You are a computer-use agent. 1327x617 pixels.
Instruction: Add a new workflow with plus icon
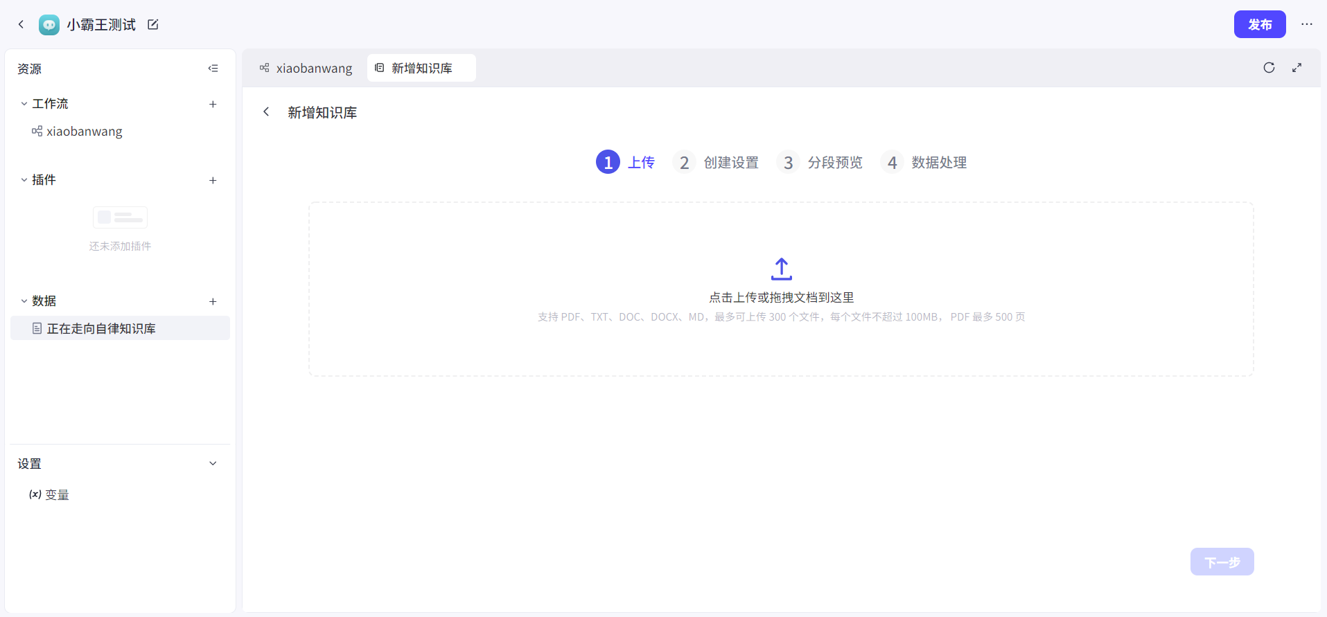coord(213,104)
